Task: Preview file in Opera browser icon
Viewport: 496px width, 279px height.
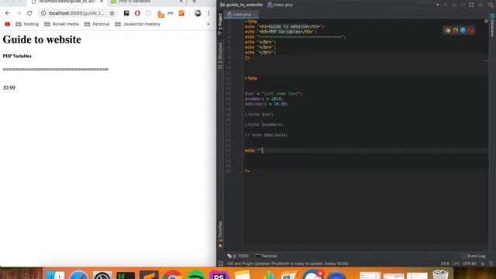Action: (x=471, y=30)
